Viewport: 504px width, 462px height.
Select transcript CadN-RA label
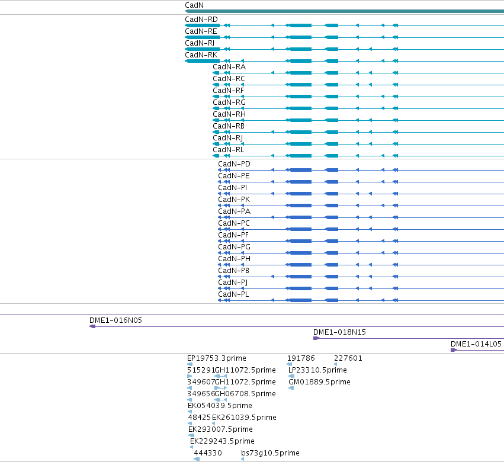[229, 67]
